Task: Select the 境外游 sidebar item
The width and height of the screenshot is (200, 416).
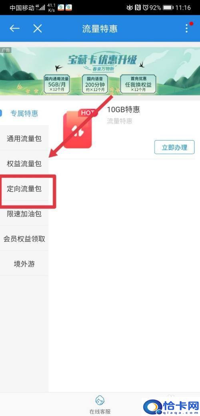Action: coord(24,264)
